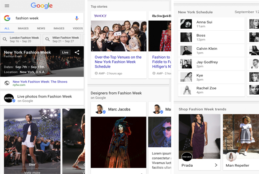Open the VIDEOS tab
The image size is (259, 174).
click(78, 28)
